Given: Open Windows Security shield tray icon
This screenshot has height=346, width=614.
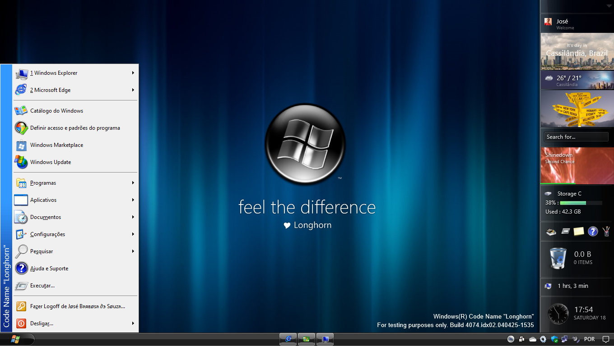Looking at the screenshot, I should tap(554, 339).
